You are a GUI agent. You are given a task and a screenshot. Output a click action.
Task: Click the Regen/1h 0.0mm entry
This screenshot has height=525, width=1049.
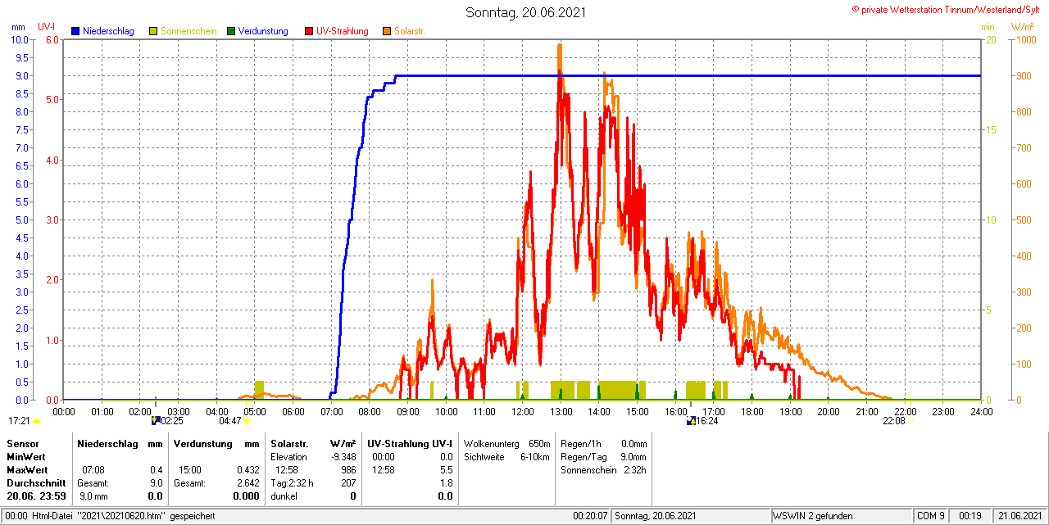(603, 443)
